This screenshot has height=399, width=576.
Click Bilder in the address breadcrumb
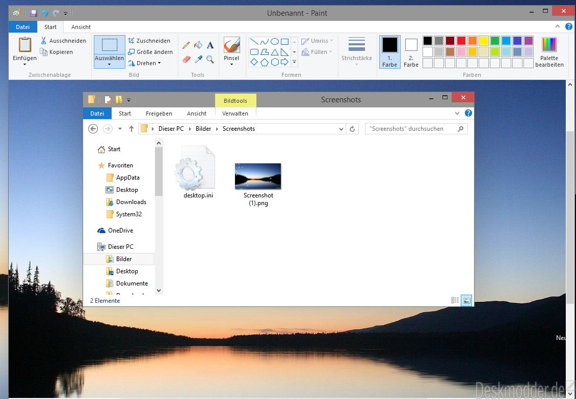tap(203, 129)
